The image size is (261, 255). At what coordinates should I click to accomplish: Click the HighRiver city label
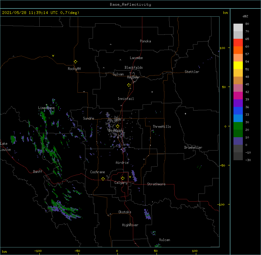coord(130,225)
